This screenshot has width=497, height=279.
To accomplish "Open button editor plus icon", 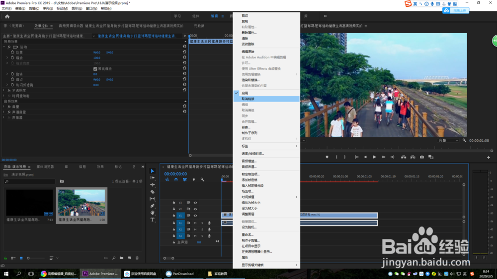I will (x=489, y=157).
